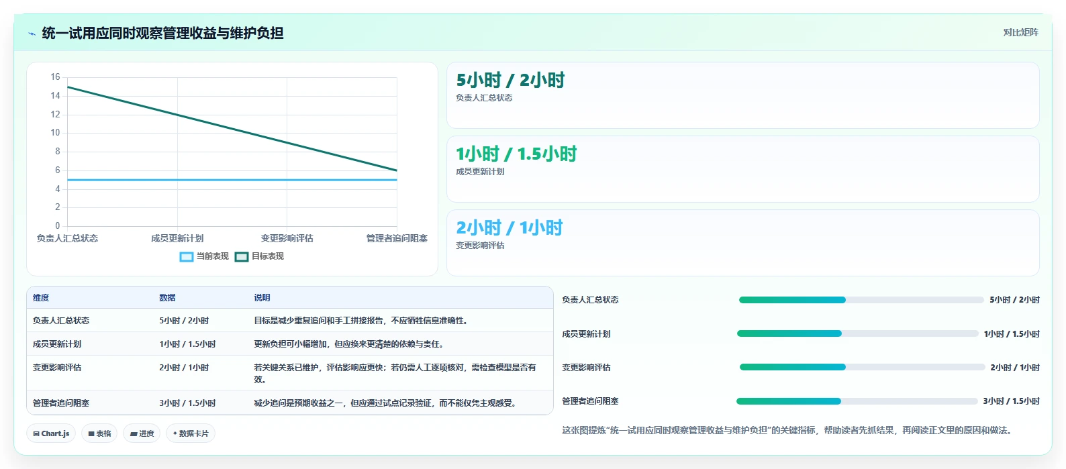1066x469 pixels.
Task: Click the chart x-axis label 成员更新计划
Action: tap(177, 238)
